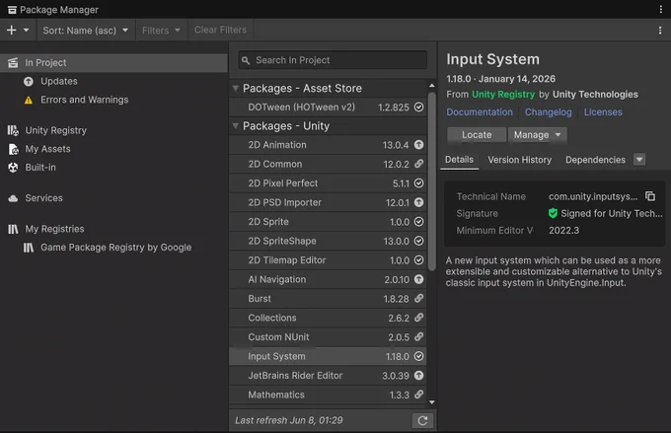Open My Assets in the sidebar
The image size is (671, 433).
point(113,149)
